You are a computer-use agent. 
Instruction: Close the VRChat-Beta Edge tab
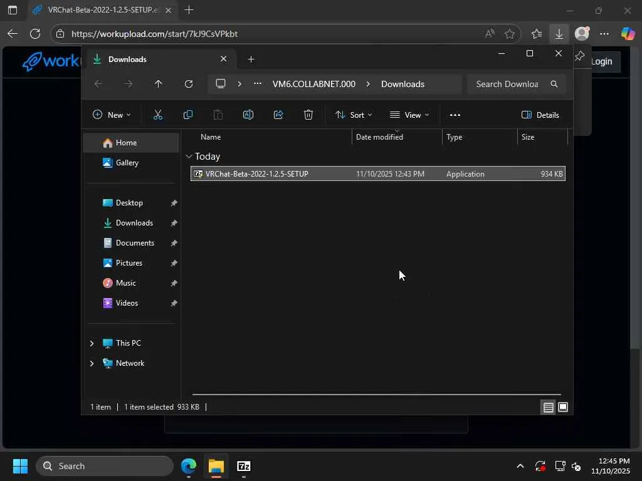click(168, 10)
